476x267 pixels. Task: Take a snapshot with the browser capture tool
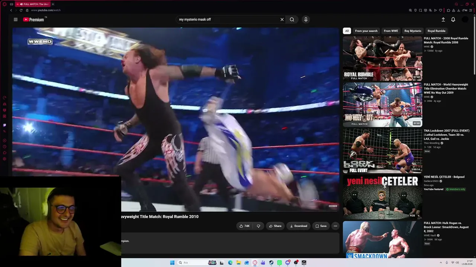[420, 10]
